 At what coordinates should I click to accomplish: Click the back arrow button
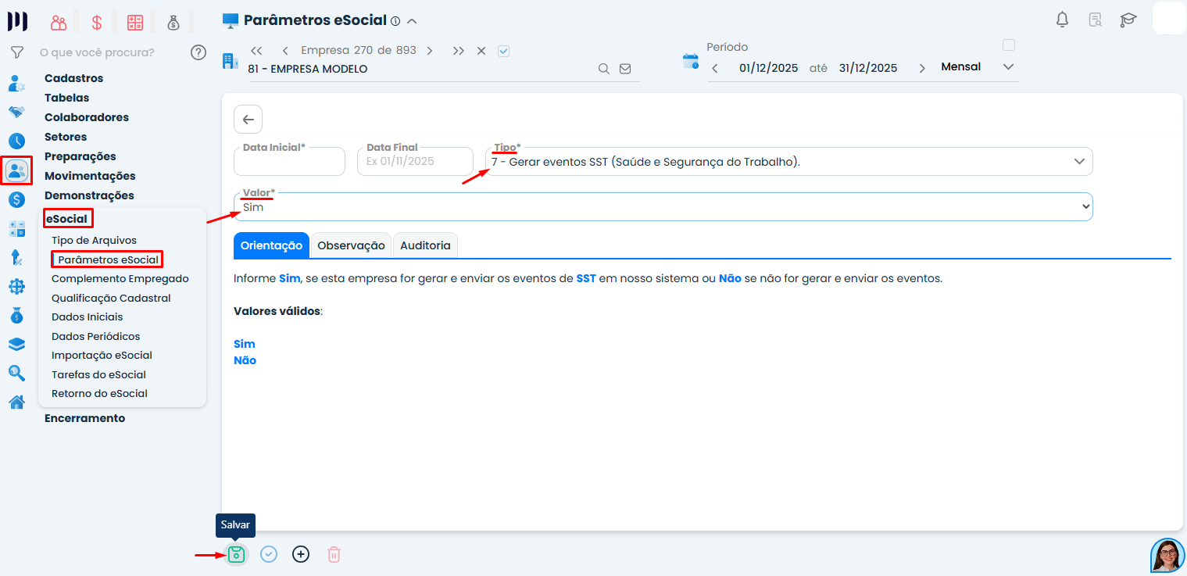(248, 120)
